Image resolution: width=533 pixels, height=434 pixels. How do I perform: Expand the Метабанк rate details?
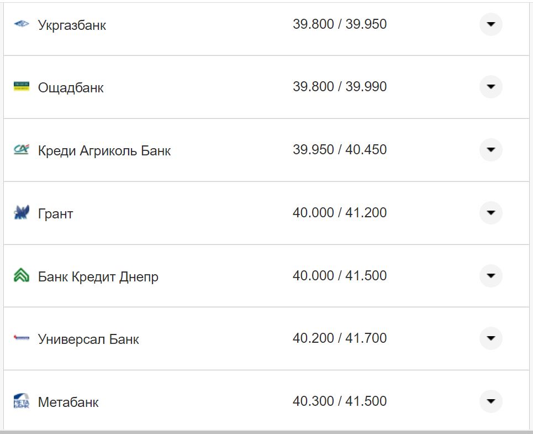click(490, 401)
